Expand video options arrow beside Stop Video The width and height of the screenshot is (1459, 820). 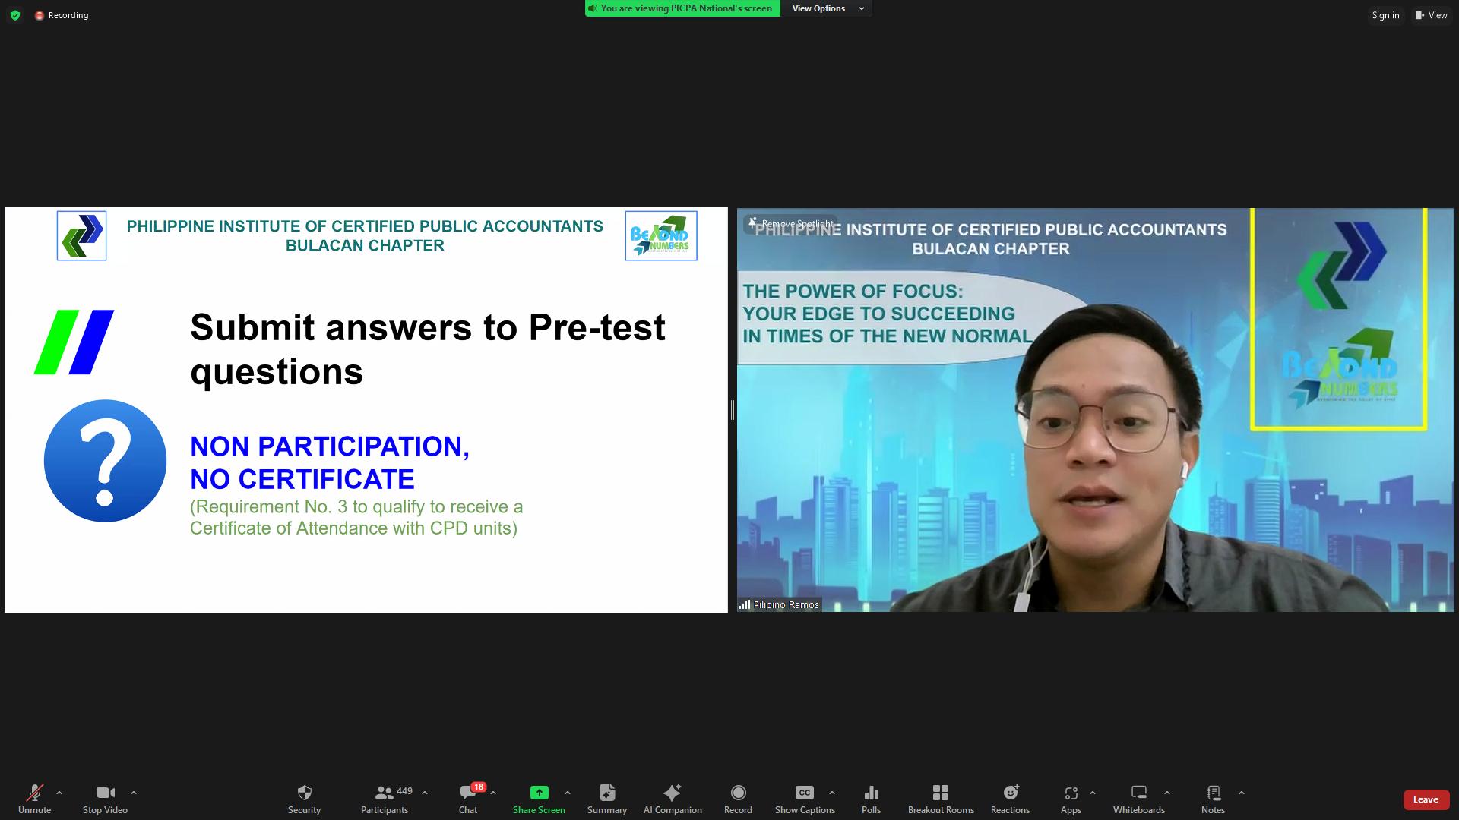[134, 793]
